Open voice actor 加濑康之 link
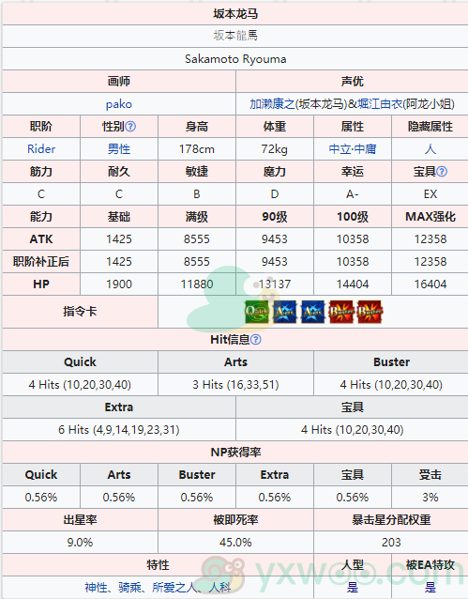This screenshot has height=599, width=468. 272,104
